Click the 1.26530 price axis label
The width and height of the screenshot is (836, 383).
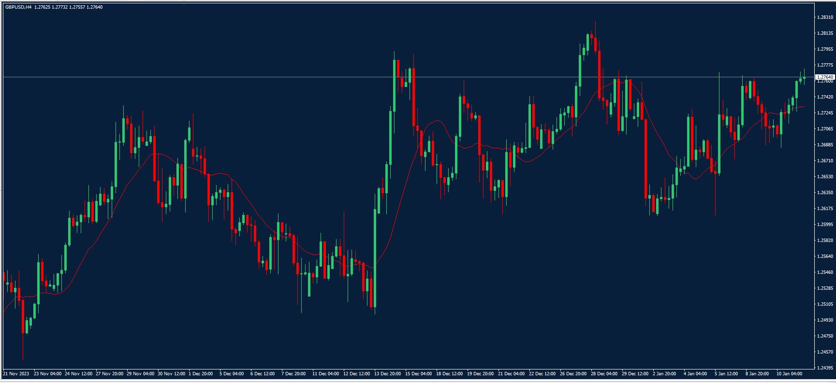coord(825,177)
